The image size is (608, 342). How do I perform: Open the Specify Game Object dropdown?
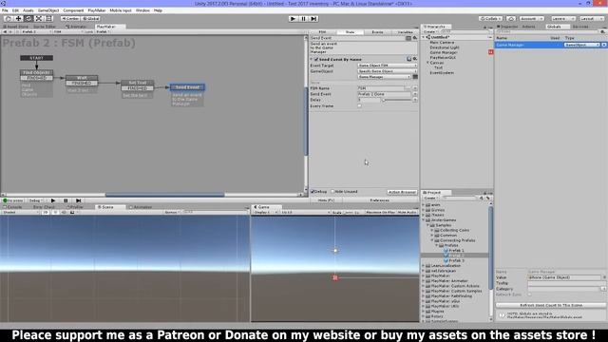coord(387,71)
